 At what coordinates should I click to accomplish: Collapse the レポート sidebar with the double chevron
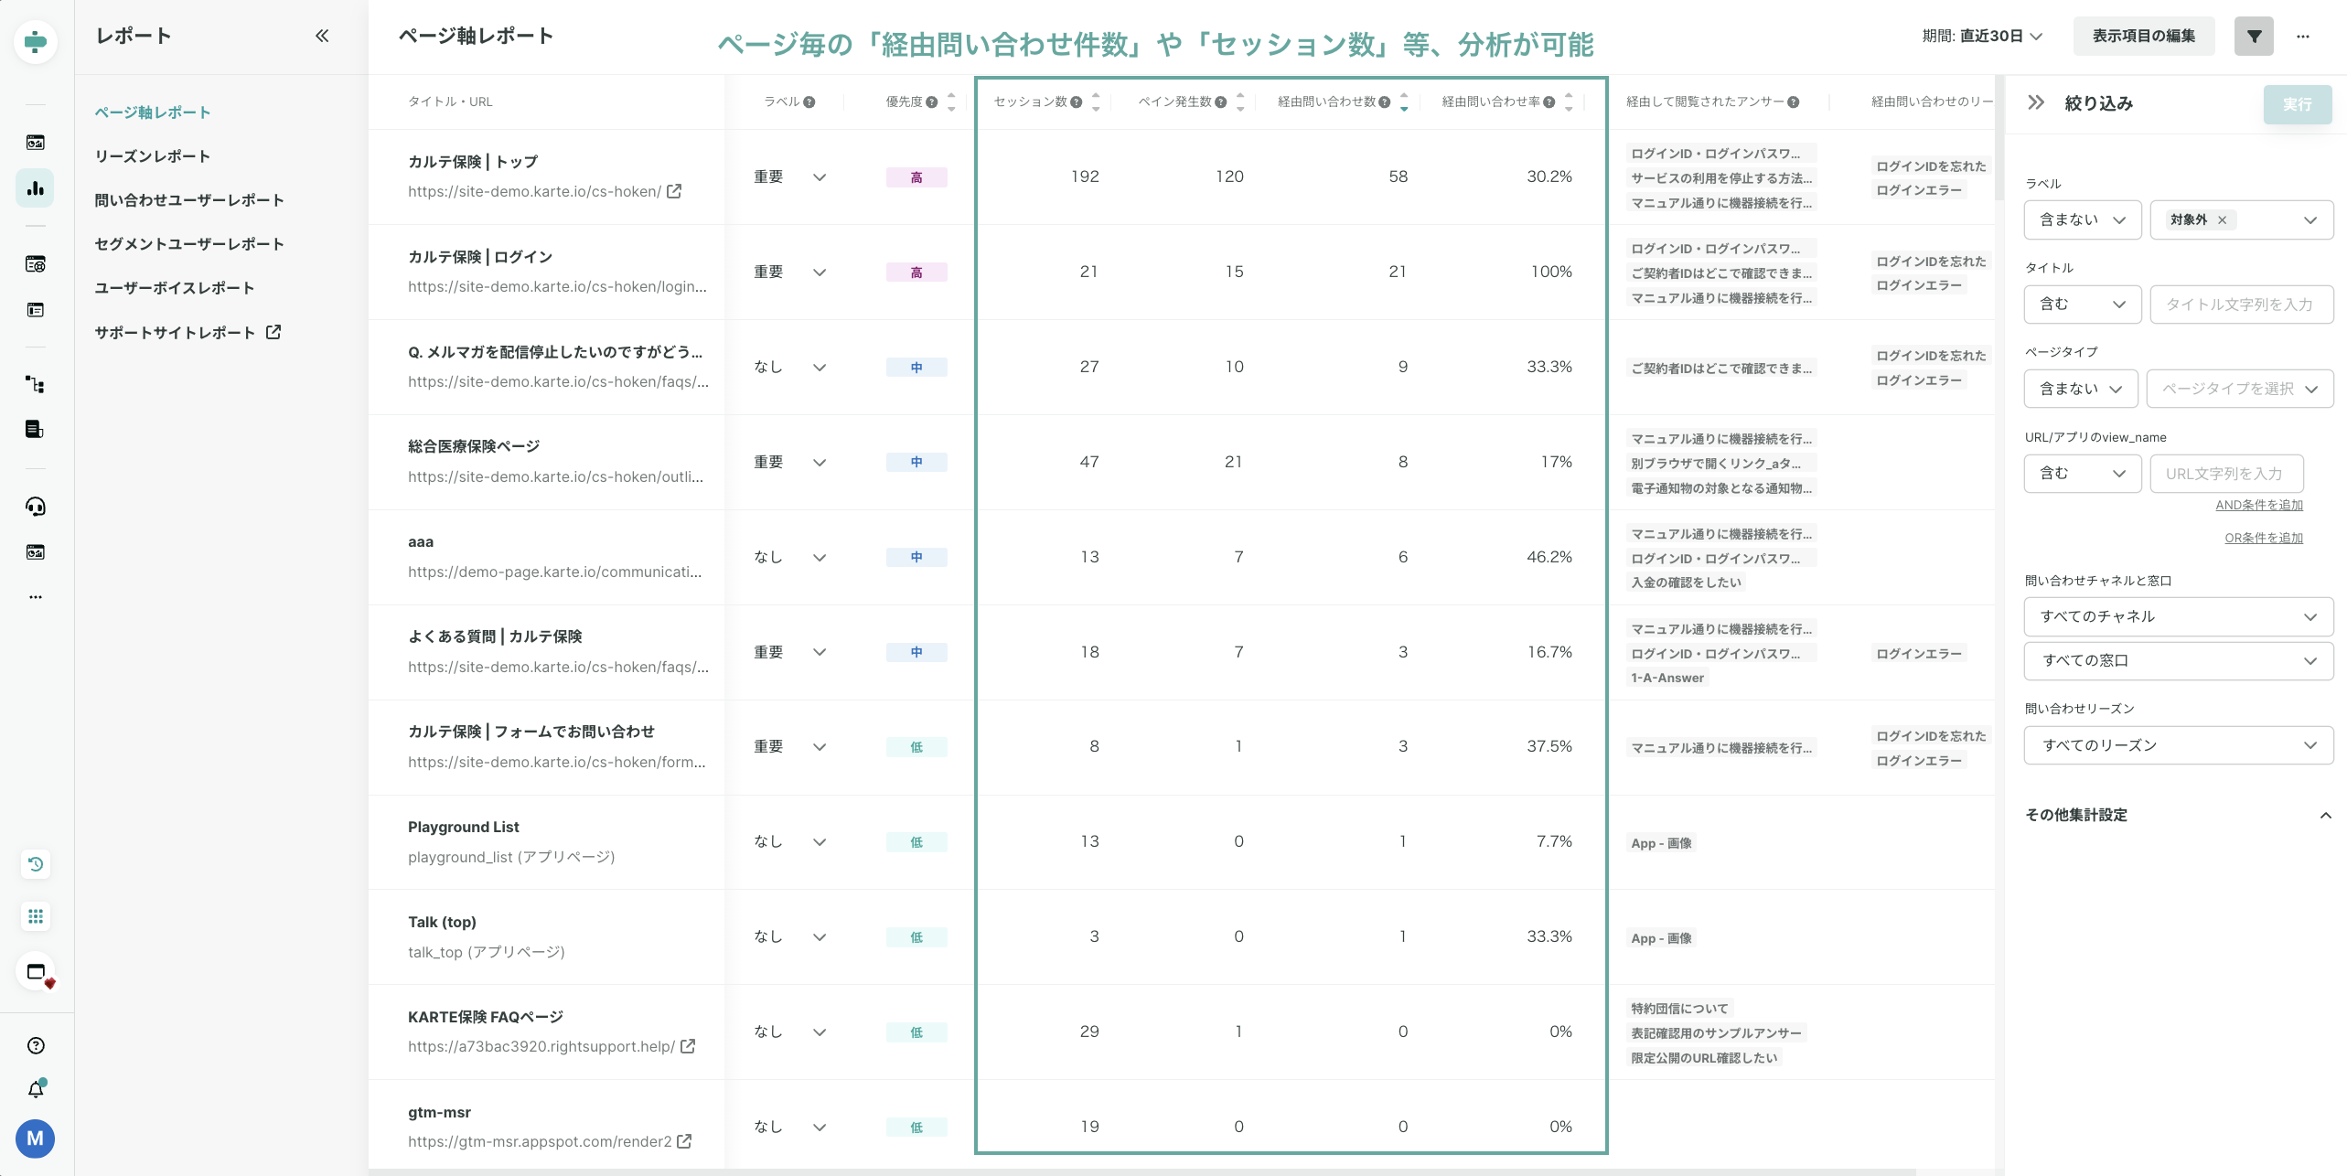[321, 36]
